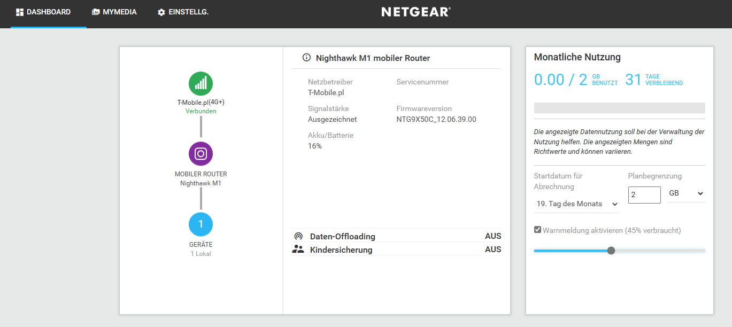Viewport: 732px width, 327px height.
Task: Toggle Warnmeldung aktivieren checkbox
Action: click(538, 230)
